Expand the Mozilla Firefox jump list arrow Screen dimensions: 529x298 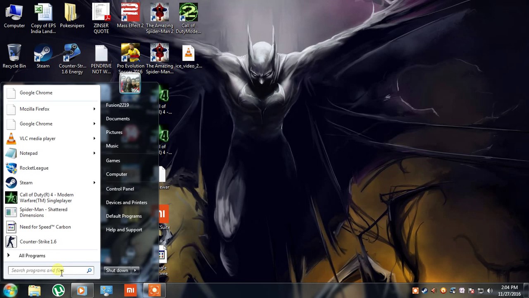[x=94, y=109]
